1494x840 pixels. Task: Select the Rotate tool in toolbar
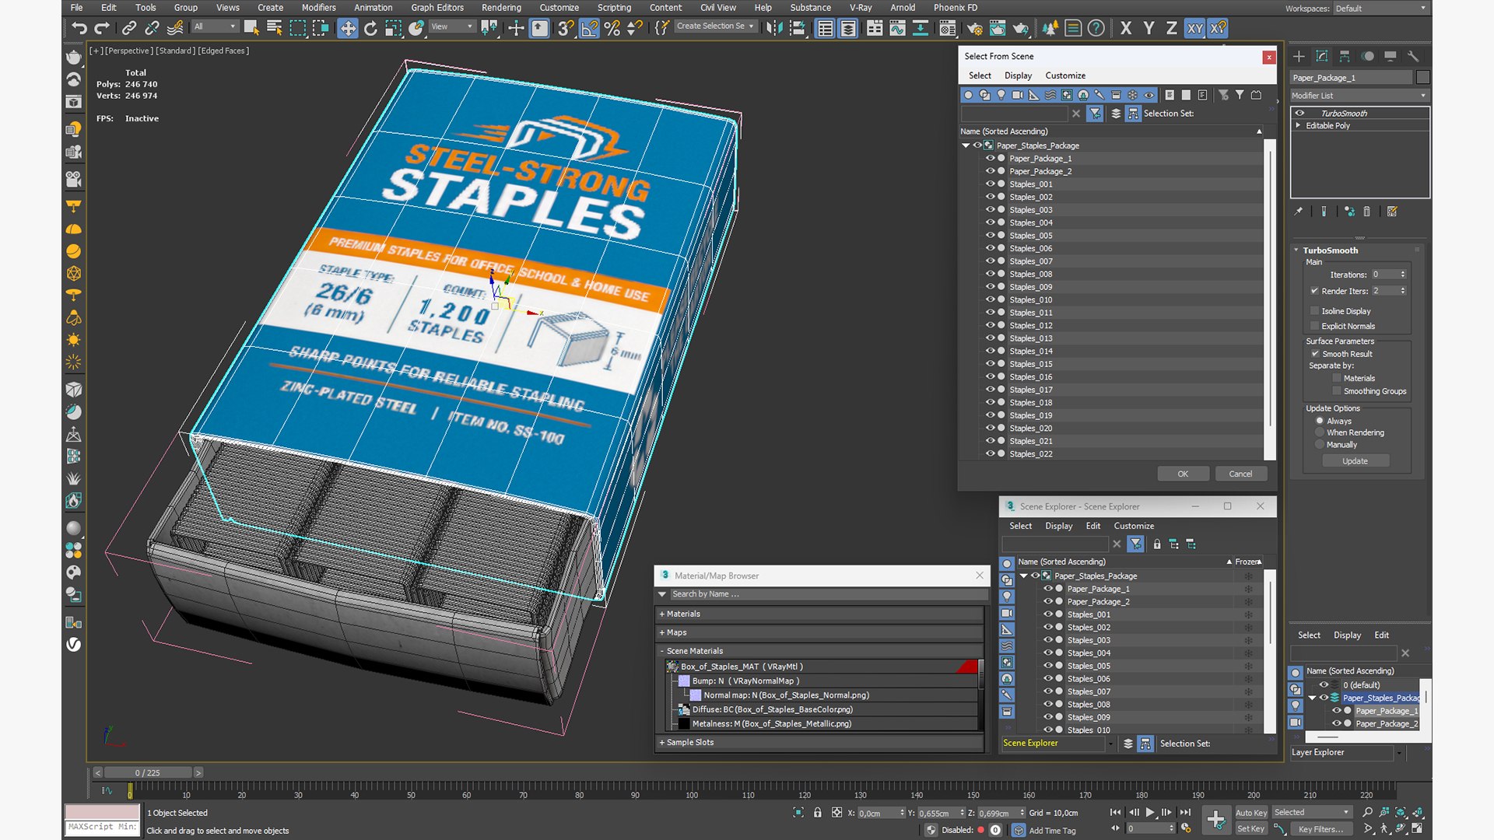point(370,28)
